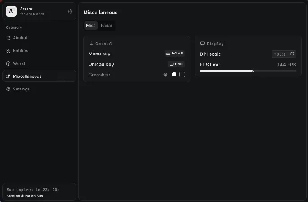The height and width of the screenshot is (202, 308).
Task: Click the Sub expires status panel
Action: pos(39,192)
